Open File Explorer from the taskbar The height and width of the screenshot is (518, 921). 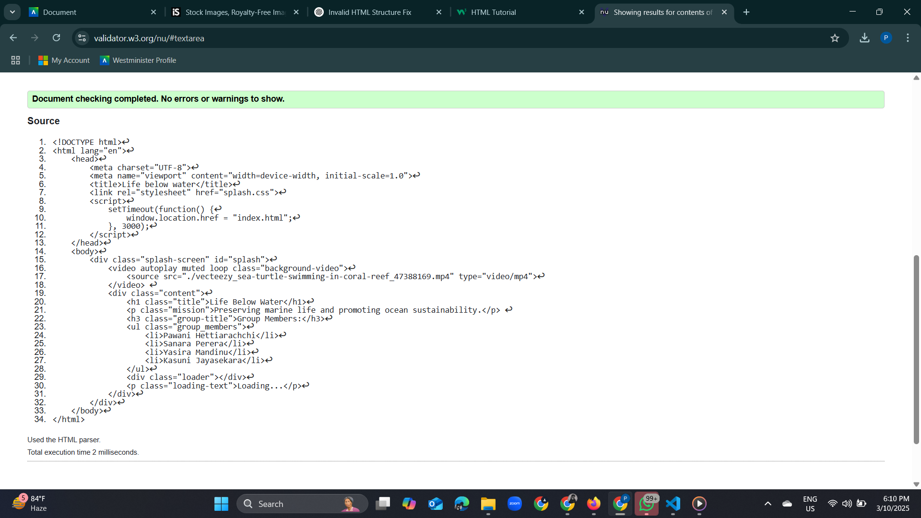[x=488, y=504]
